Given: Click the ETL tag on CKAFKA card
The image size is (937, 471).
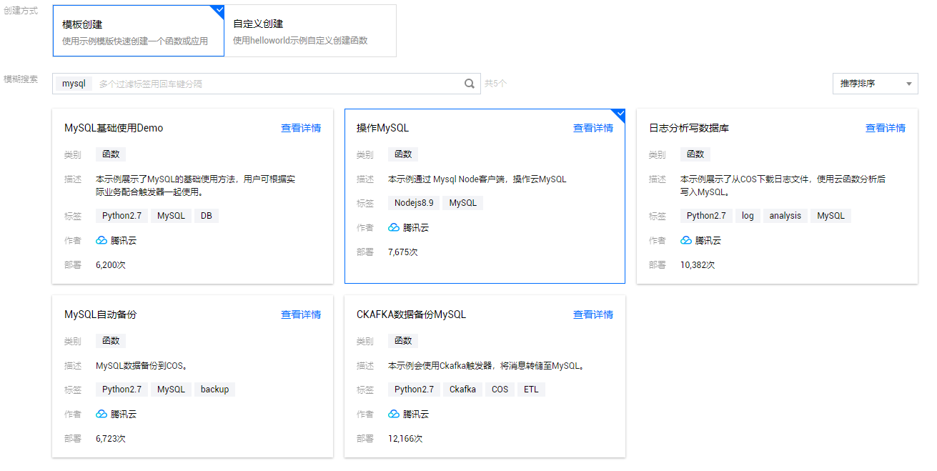Looking at the screenshot, I should 531,390.
